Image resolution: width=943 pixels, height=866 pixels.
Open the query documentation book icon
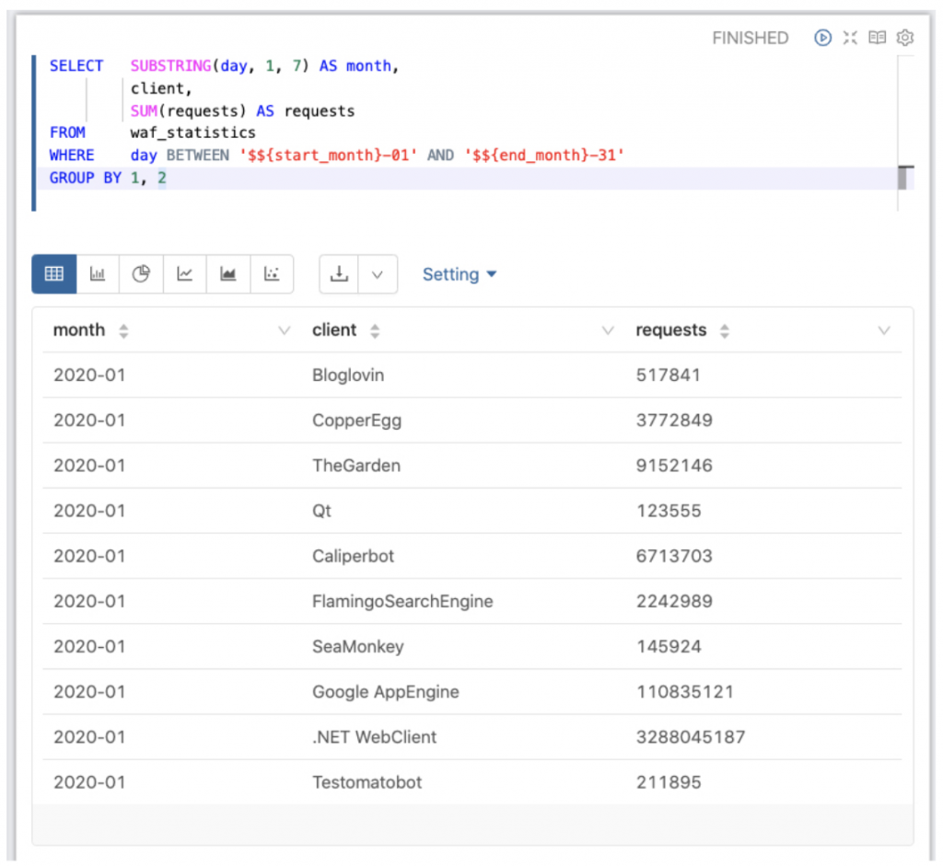point(877,38)
